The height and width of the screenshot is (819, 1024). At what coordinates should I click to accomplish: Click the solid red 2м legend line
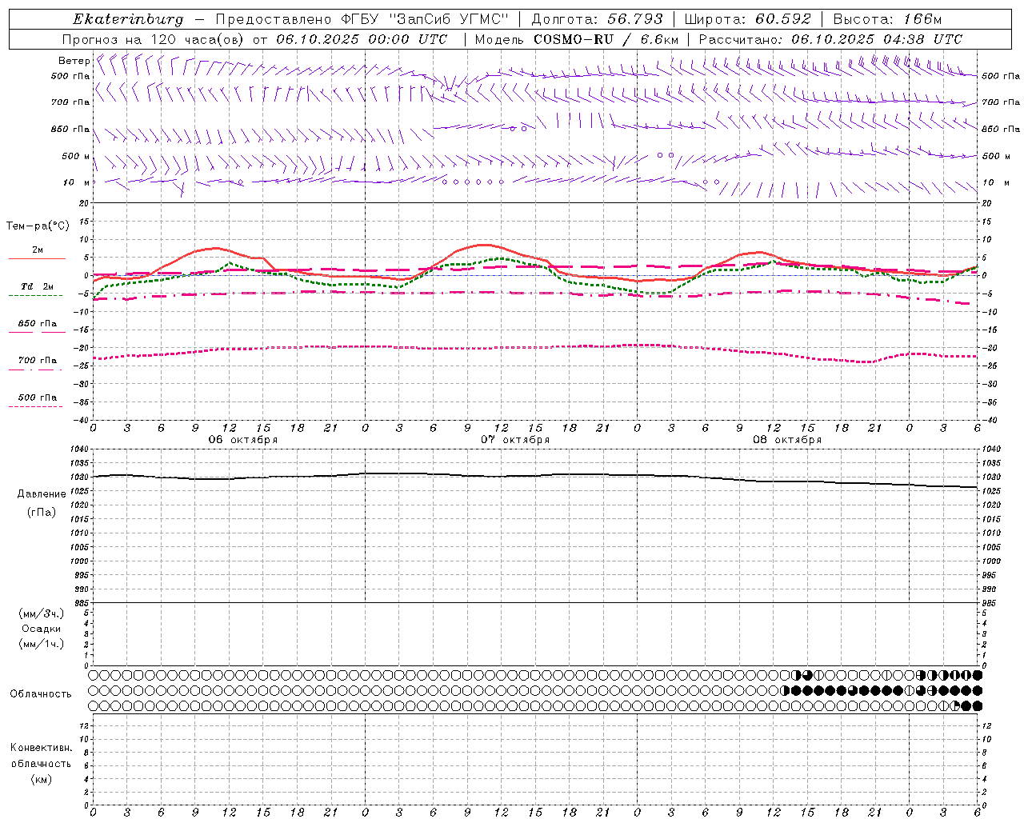[37, 259]
